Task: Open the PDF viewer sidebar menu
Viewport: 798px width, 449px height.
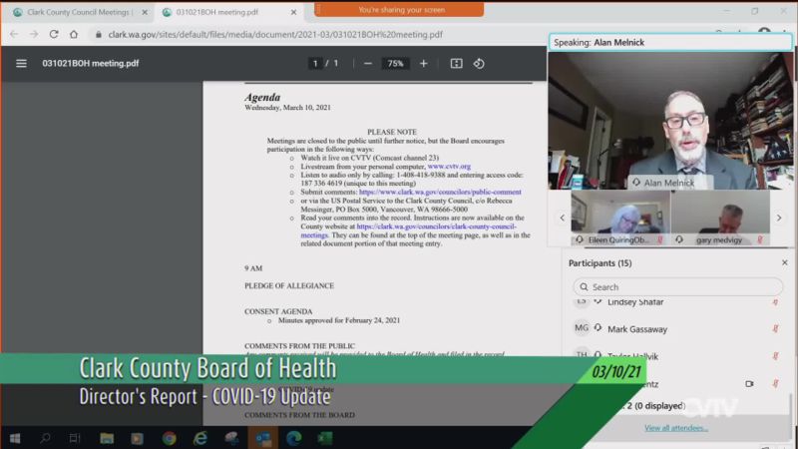Action: point(21,63)
